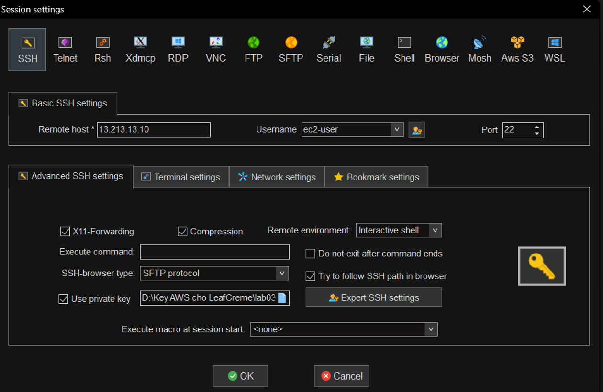This screenshot has width=603, height=392.
Task: Close the Session settings dialog
Action: [587, 9]
